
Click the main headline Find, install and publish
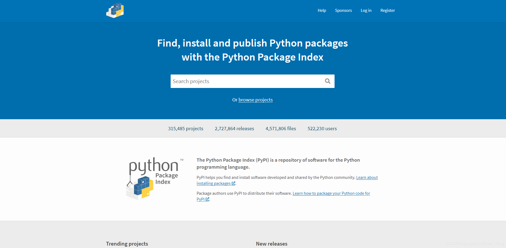[x=253, y=50]
